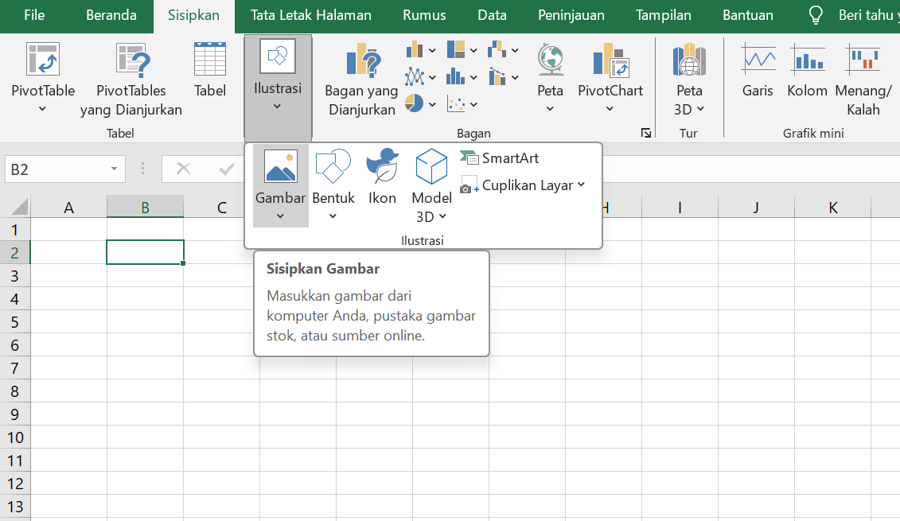Insert a pie chart
Viewport: 900px width, 521px height.
click(x=415, y=103)
